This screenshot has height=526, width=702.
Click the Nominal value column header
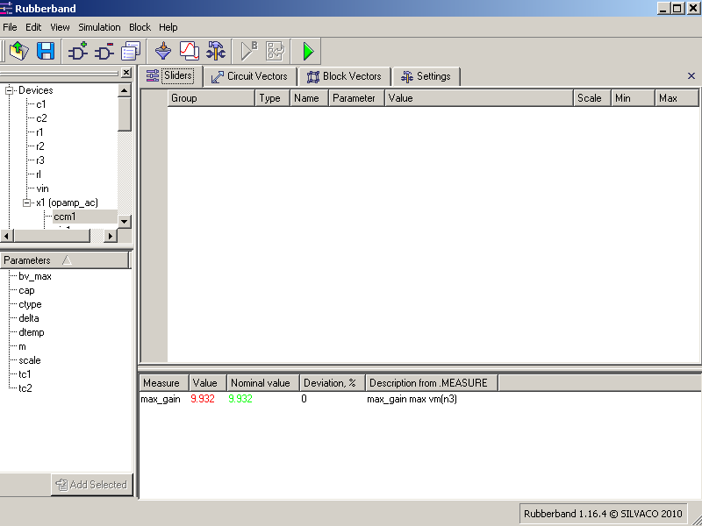(263, 383)
